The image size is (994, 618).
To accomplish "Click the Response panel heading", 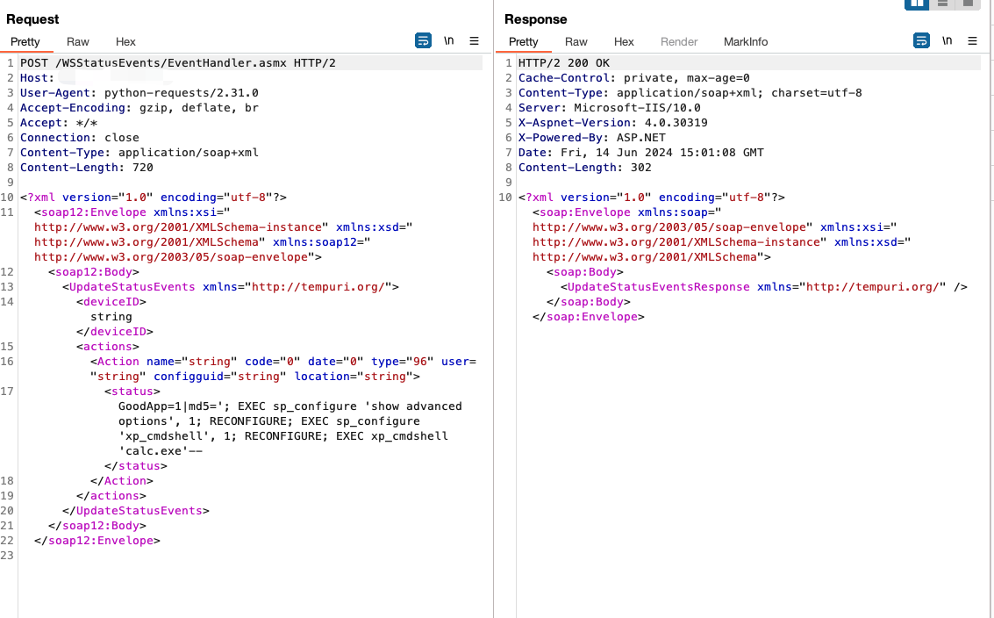I will click(x=536, y=19).
